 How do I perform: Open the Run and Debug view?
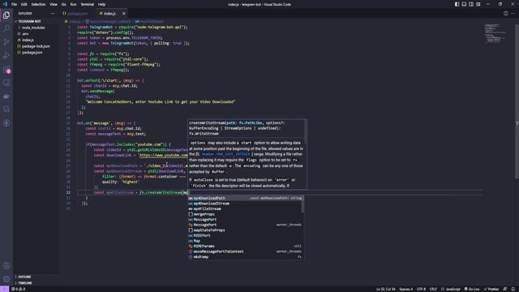coord(6,56)
